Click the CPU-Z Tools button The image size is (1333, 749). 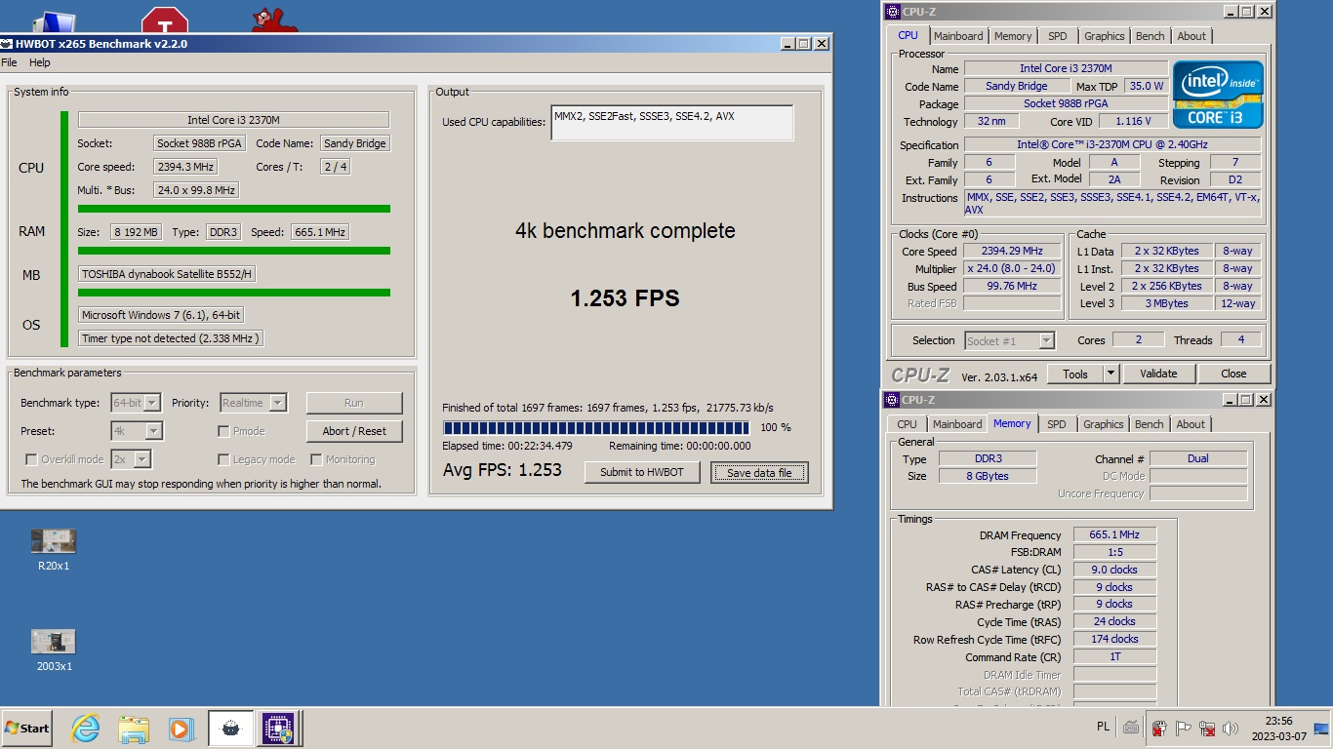(x=1075, y=374)
